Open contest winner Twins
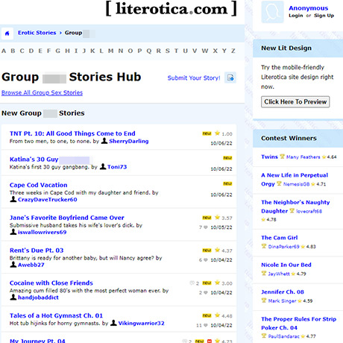 click(x=269, y=157)
